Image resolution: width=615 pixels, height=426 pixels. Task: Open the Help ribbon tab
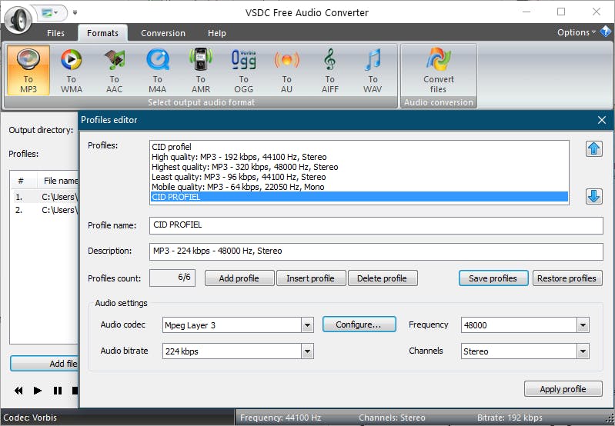click(x=217, y=33)
